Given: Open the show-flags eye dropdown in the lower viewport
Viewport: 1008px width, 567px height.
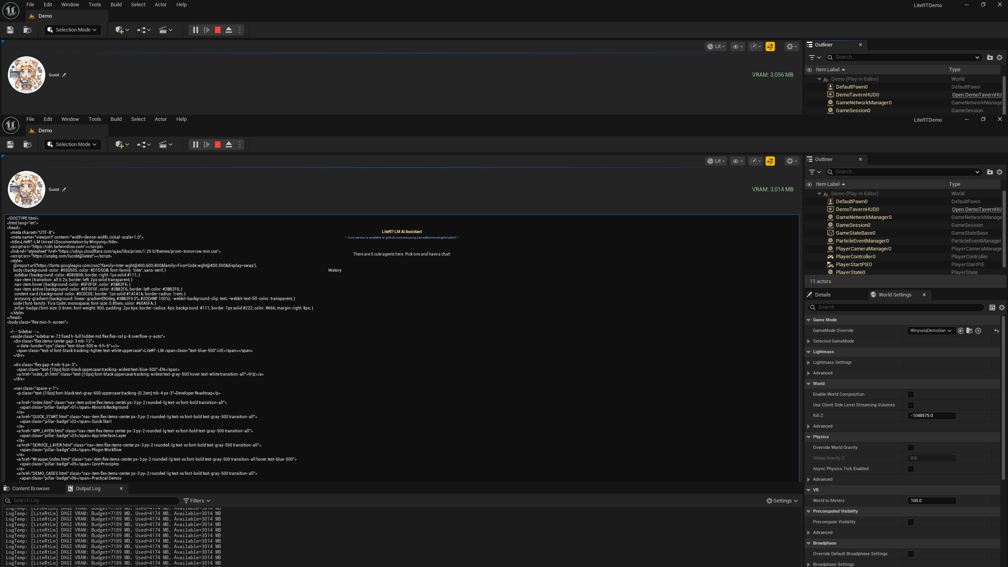Looking at the screenshot, I should pos(737,161).
